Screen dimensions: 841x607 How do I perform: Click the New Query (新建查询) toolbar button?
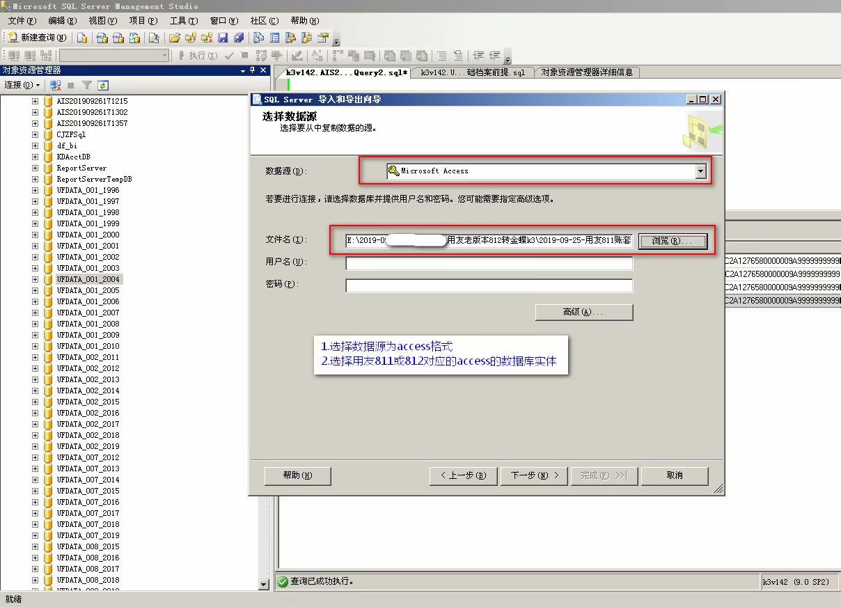(38, 38)
